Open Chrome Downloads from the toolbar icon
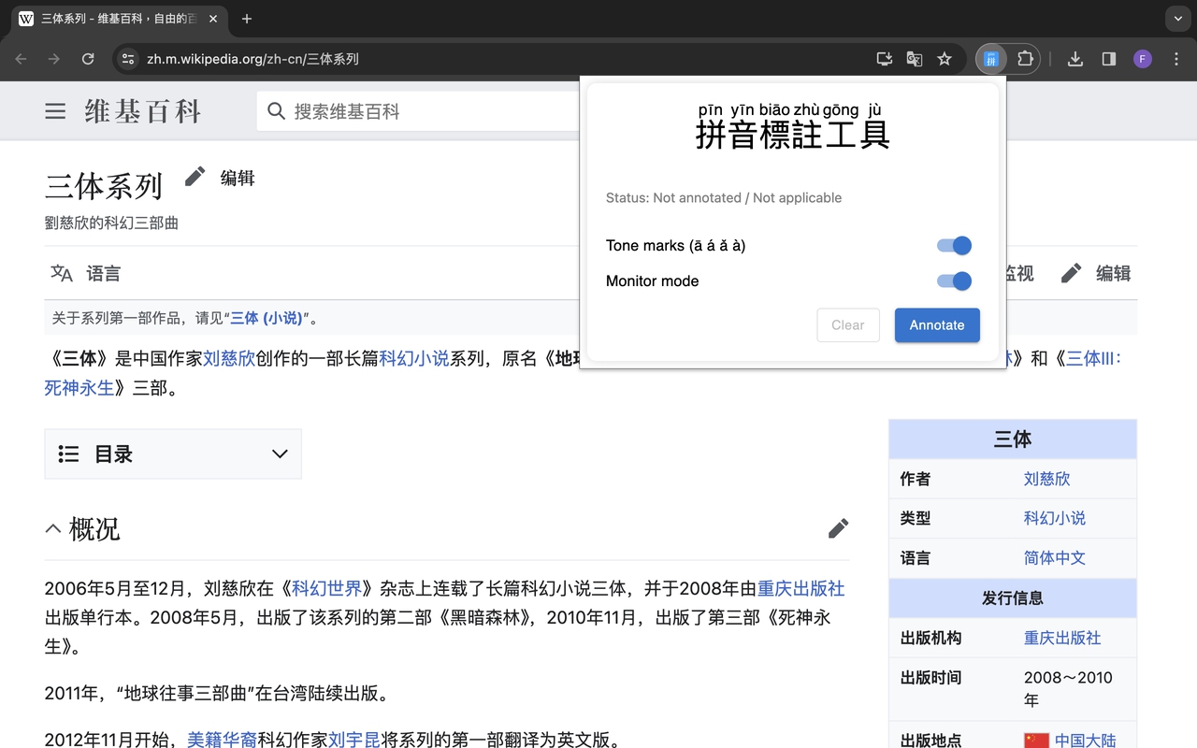The image size is (1197, 748). [1074, 58]
